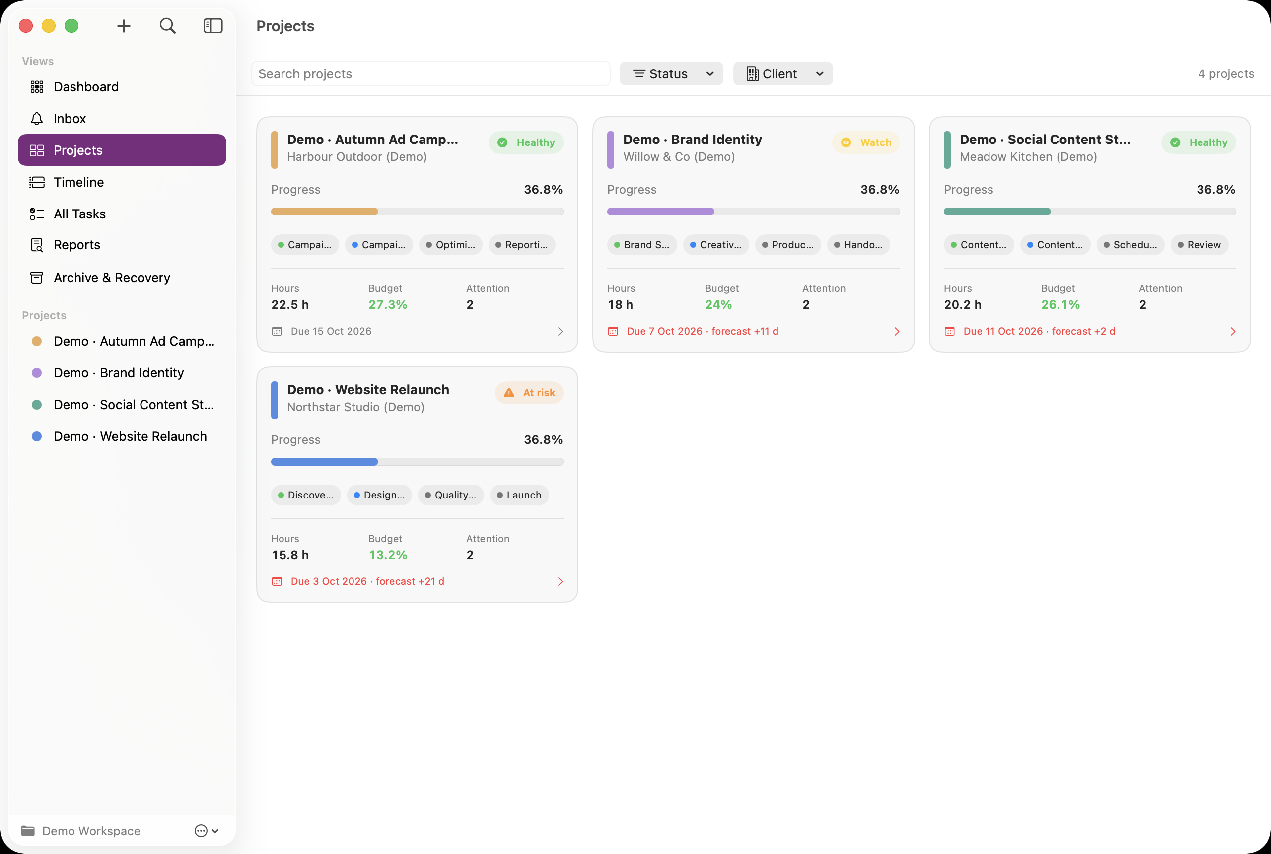This screenshot has height=854, width=1271.
Task: Open the Reports view
Action: pos(122,245)
